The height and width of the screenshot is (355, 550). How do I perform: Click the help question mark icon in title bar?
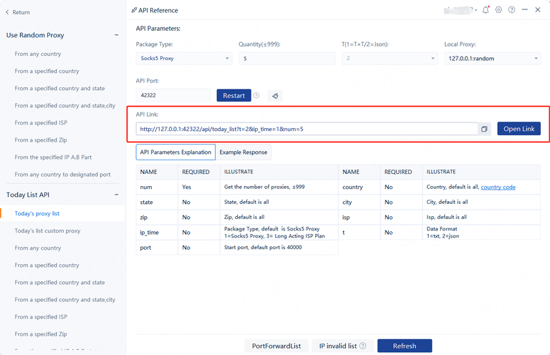(511, 10)
